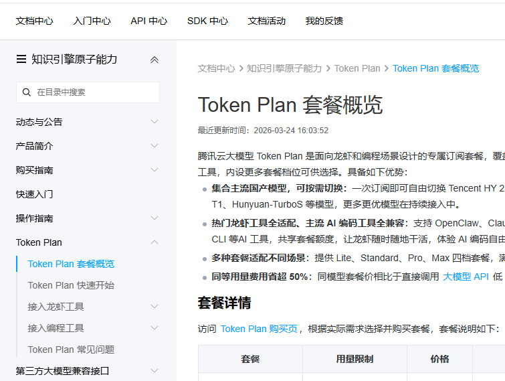This screenshot has height=381, width=505.
Task: Select Token Plan parent item in sidebar
Action: [39, 242]
